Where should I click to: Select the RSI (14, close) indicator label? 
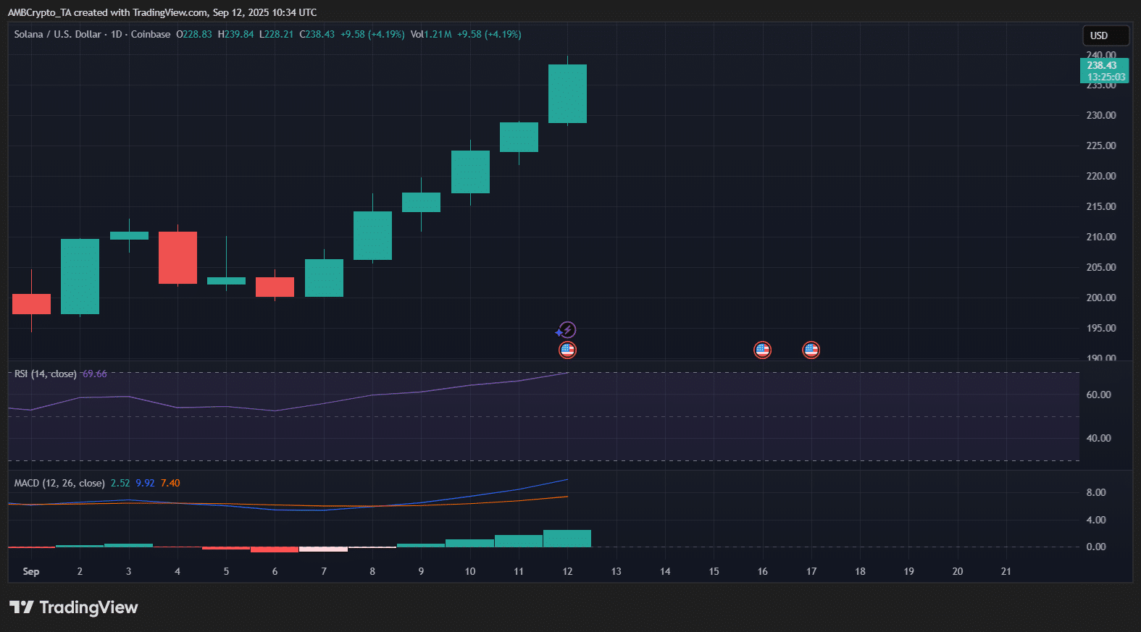click(x=45, y=374)
